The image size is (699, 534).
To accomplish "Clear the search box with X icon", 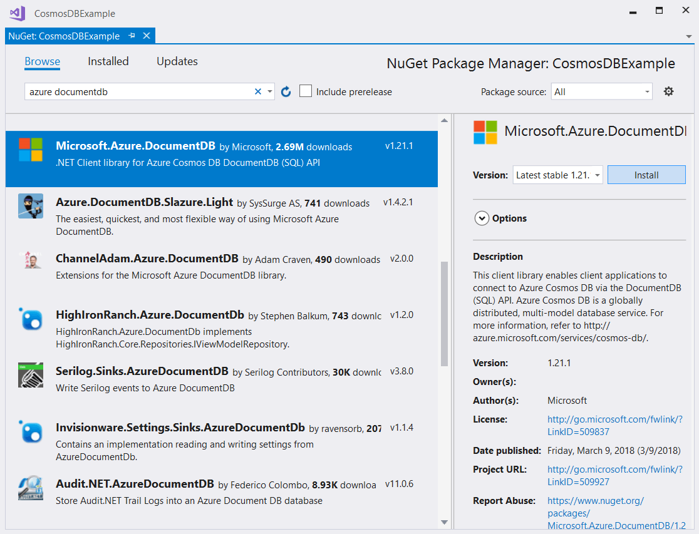I will [x=257, y=92].
